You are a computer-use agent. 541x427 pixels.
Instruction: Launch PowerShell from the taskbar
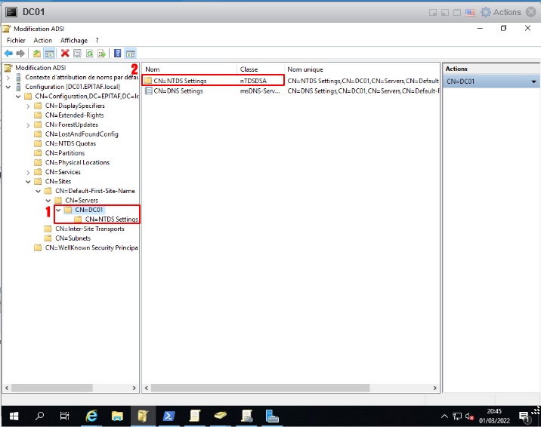169,416
